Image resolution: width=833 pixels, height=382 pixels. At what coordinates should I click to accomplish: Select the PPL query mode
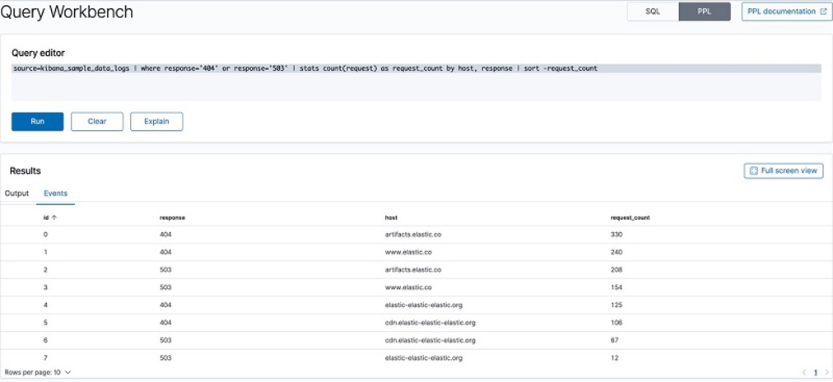click(705, 12)
